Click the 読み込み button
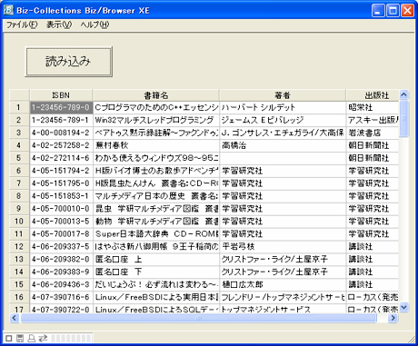Screen dimensions: 418x346 (x=69, y=62)
